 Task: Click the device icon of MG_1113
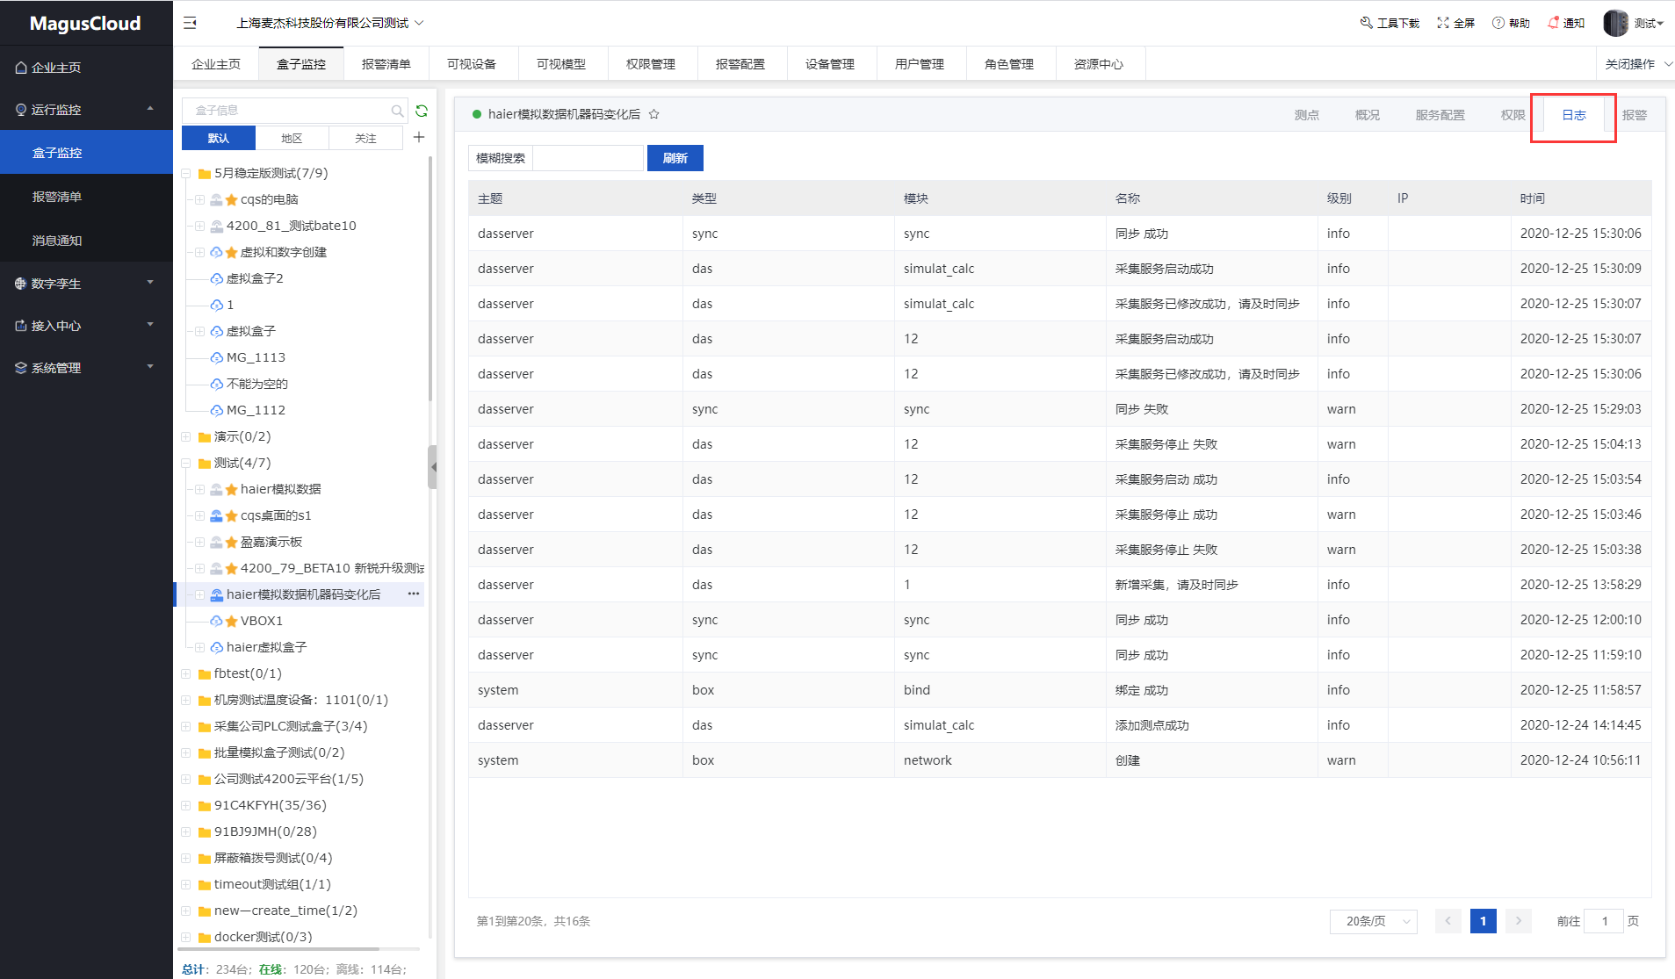point(216,357)
